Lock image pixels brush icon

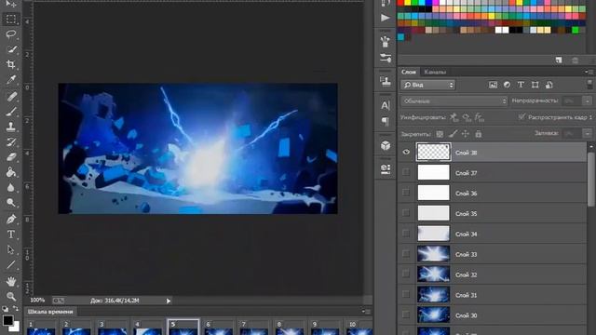click(x=453, y=134)
